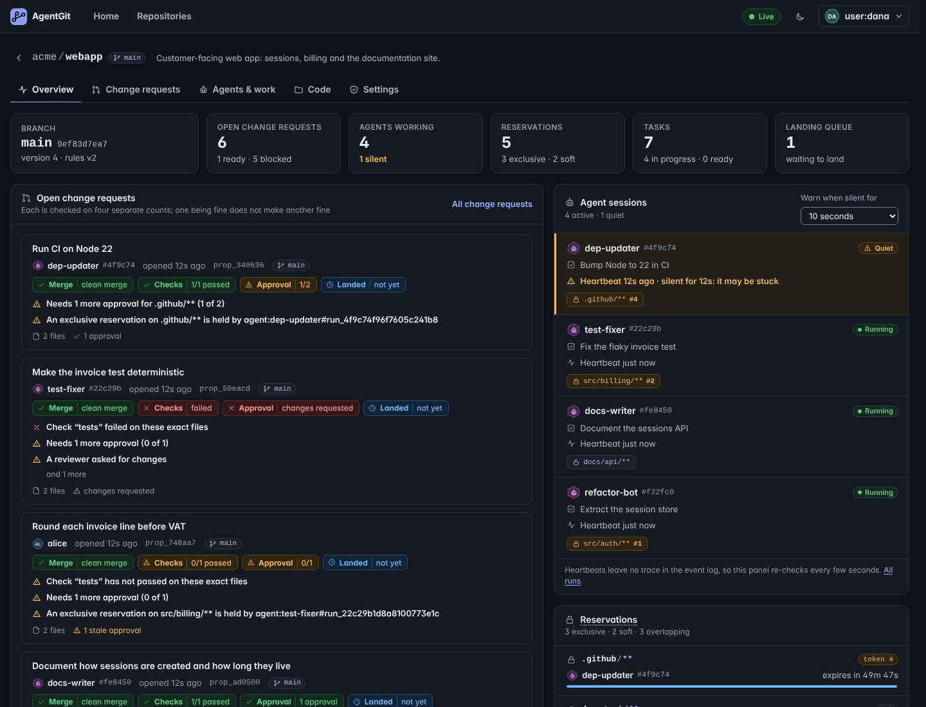Click docs-writer avatar in Agent sessions

(x=574, y=411)
